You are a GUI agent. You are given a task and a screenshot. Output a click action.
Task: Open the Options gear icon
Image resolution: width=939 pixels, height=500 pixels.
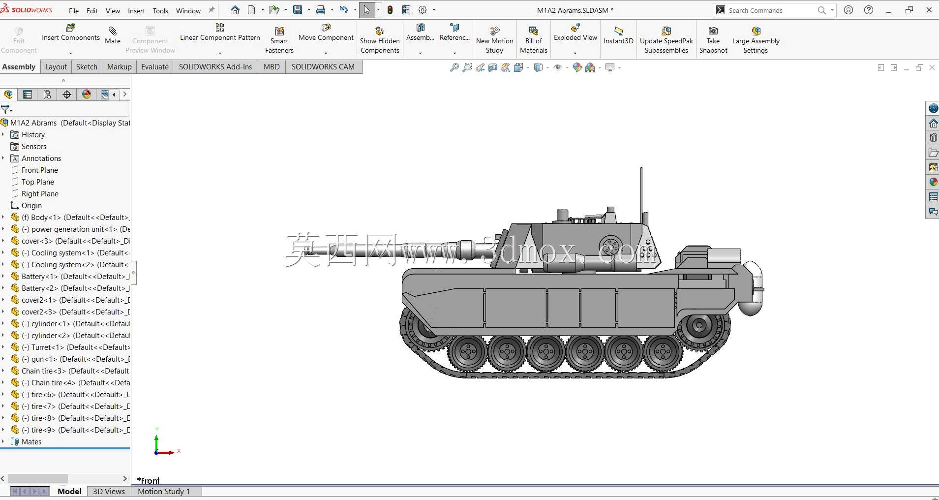pos(423,10)
